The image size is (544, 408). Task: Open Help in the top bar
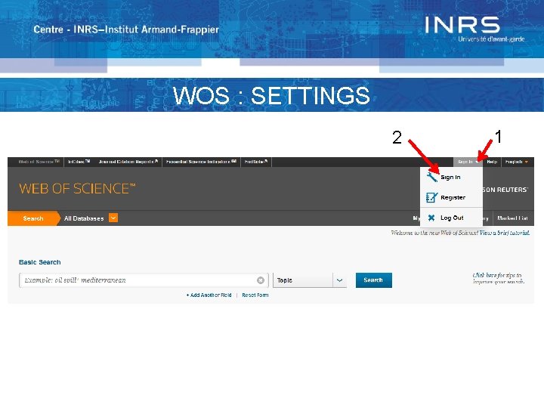tap(492, 162)
